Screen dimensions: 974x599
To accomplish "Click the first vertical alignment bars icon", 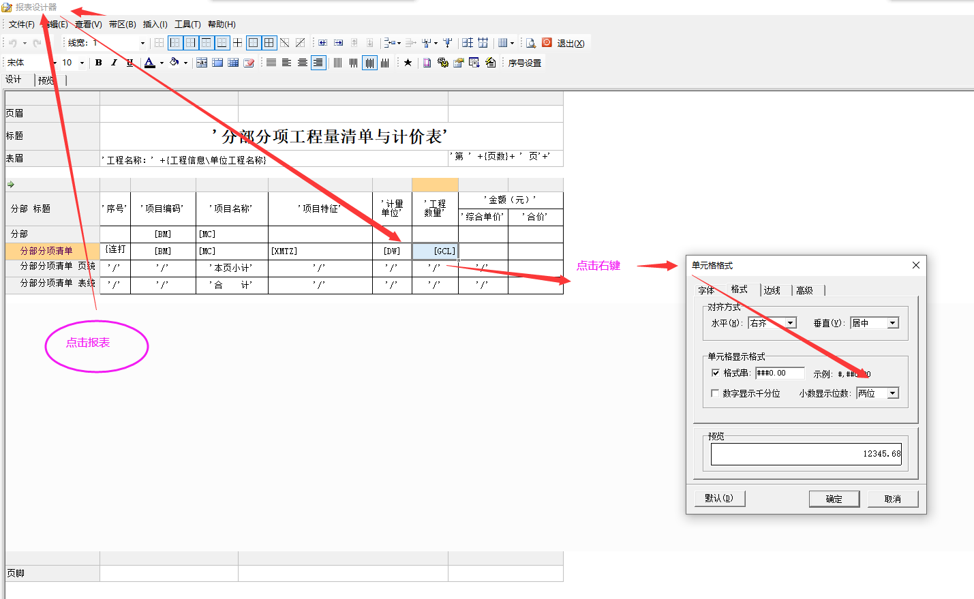I will 337,63.
